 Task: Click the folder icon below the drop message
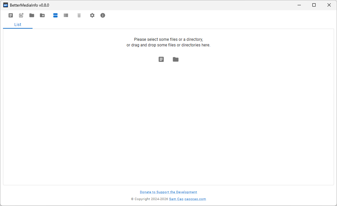(x=176, y=60)
